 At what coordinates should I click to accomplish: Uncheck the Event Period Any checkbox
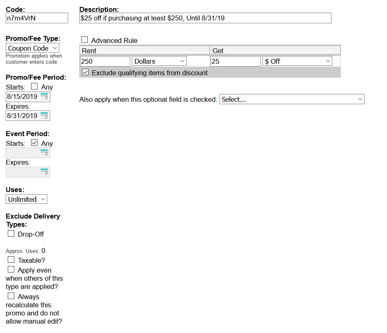pyautogui.click(x=34, y=143)
